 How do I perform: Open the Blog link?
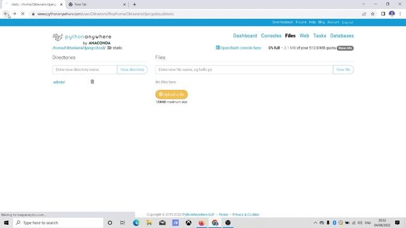tap(322, 22)
